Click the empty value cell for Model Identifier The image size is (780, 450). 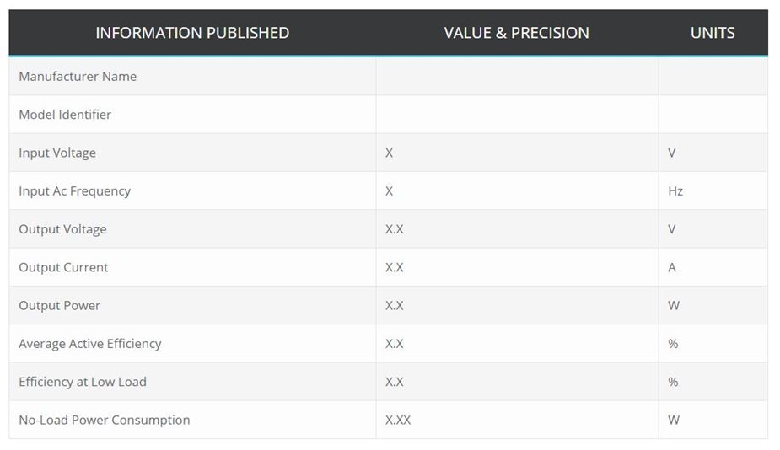(516, 115)
